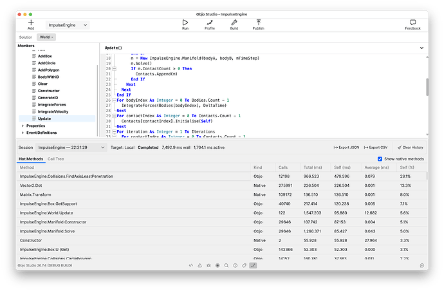Select the Vector2.Dot row

coord(221,185)
